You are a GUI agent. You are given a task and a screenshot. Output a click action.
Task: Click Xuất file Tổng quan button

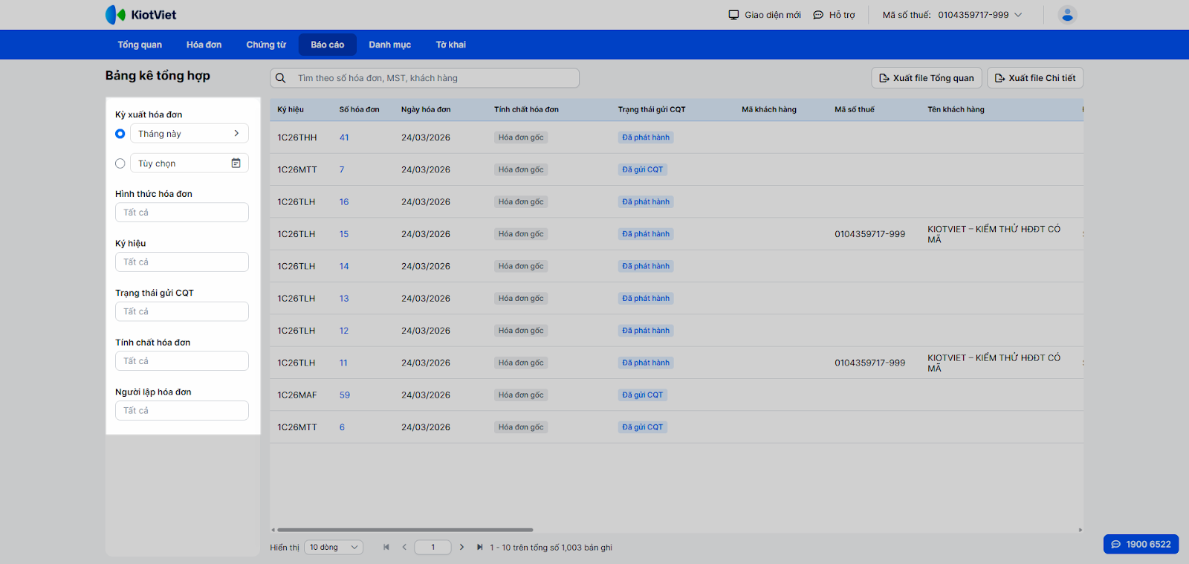[927, 78]
